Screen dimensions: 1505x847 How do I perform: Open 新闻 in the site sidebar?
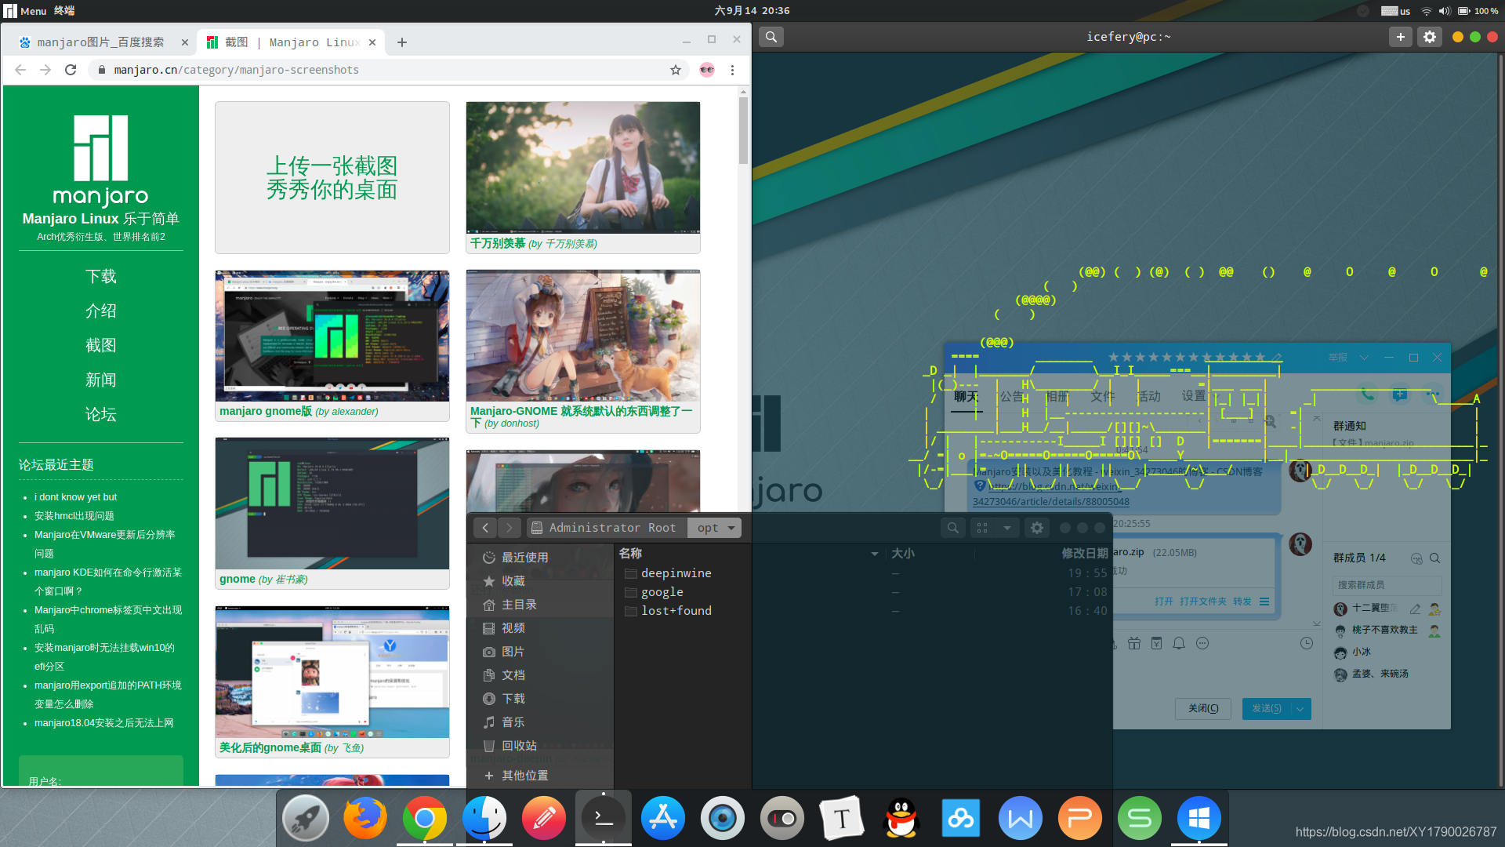(x=101, y=380)
